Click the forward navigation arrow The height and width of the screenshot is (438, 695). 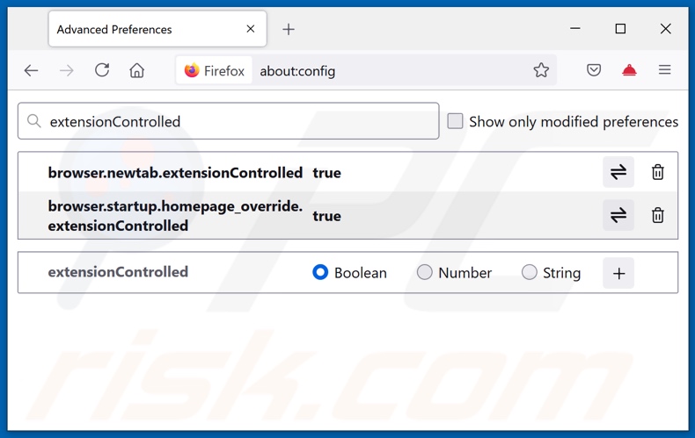point(67,70)
